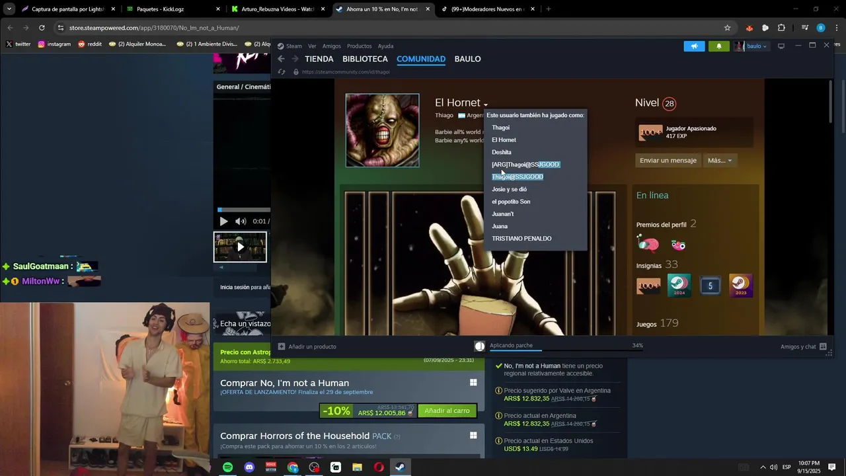Screen dimensions: 846x476
Task: Go to TIENDA tab
Action: [x=319, y=59]
